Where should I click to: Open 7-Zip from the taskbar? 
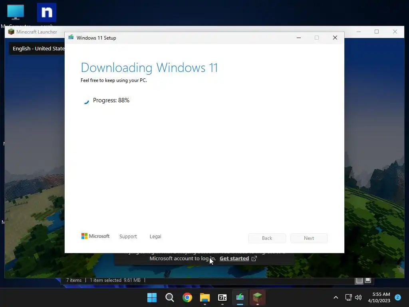click(x=222, y=297)
